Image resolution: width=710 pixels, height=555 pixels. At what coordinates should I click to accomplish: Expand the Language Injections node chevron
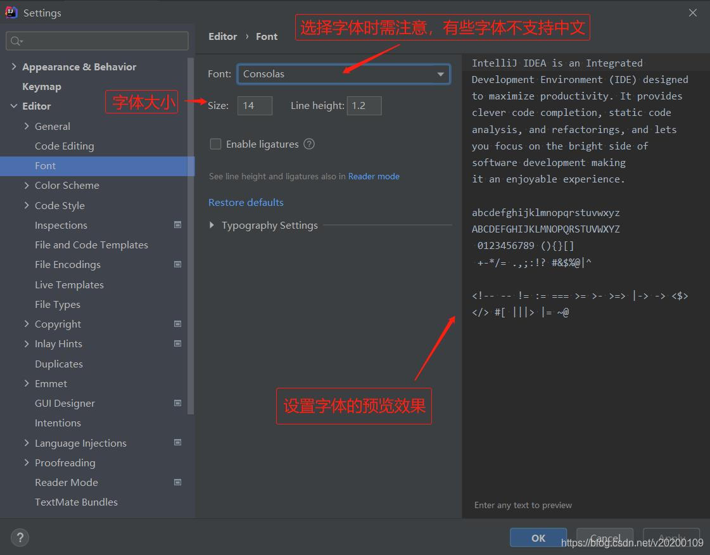click(26, 443)
